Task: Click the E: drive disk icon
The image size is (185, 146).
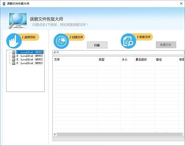Action: (x=14, y=60)
